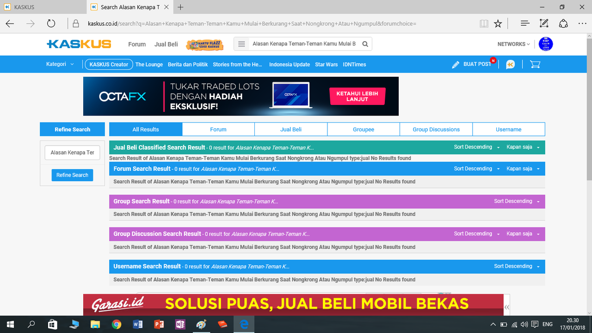This screenshot has height=333, width=592.
Task: Click the ENG language indicator in tray
Action: [x=547, y=324]
